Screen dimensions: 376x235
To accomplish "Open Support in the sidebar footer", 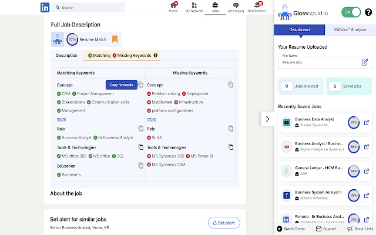I will [x=326, y=229].
